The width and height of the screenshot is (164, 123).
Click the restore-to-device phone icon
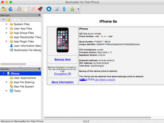40,9
